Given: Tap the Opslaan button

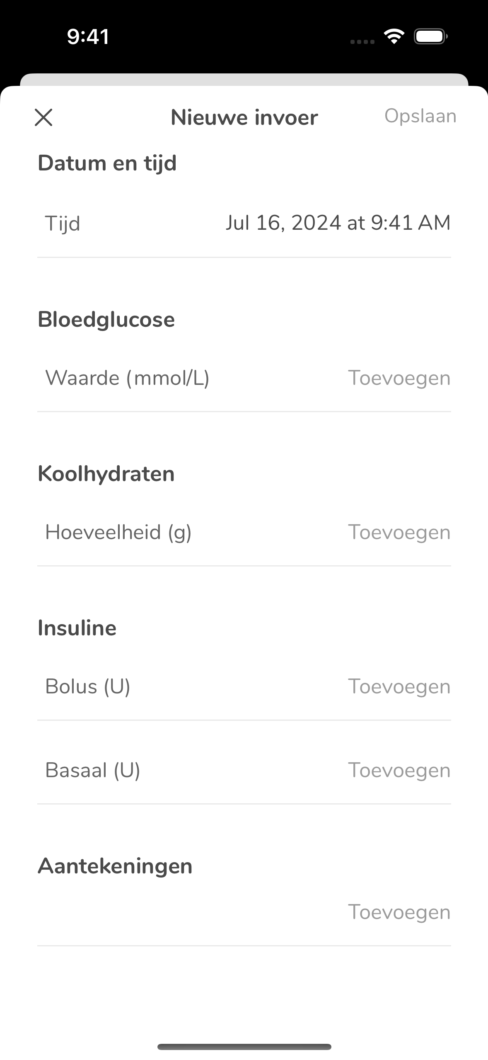Looking at the screenshot, I should click(x=420, y=116).
